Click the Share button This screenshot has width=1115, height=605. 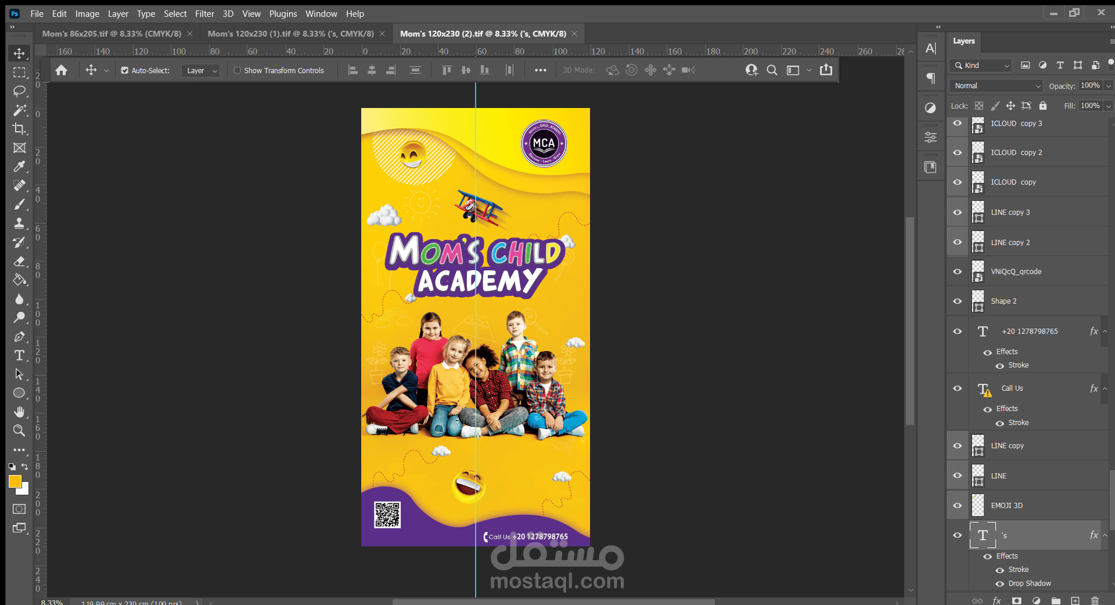click(826, 70)
